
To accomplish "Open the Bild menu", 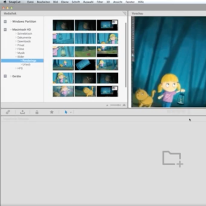I will pyautogui.click(x=56, y=2).
